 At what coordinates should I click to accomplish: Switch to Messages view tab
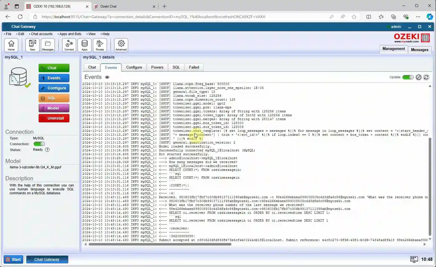point(419,50)
